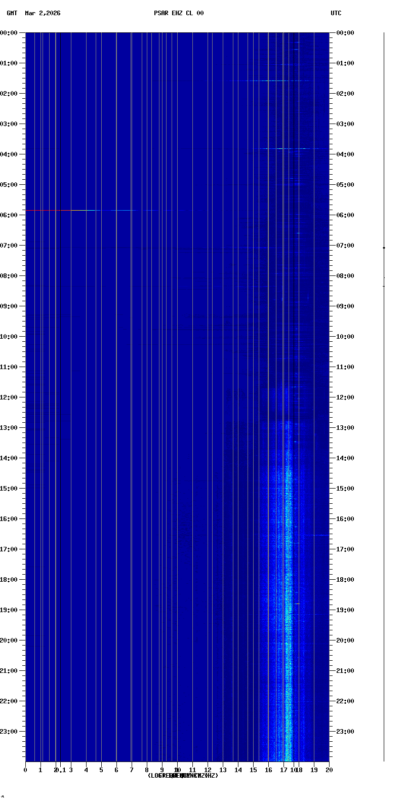This screenshot has width=406, height=802.
Task: Click the GMT label in the header
Action: click(12, 13)
